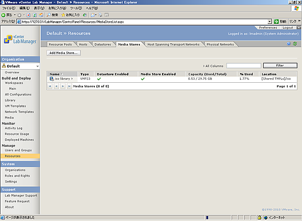Open Settings under System
The height and width of the screenshot is (221, 302).
pyautogui.click(x=11, y=182)
